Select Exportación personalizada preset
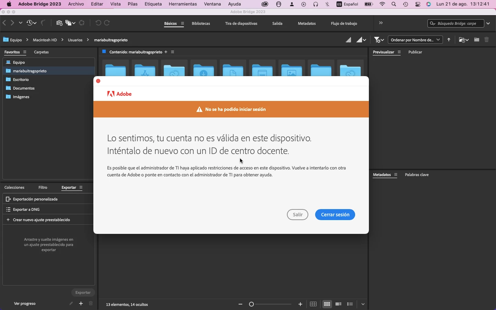The width and height of the screenshot is (496, 310). (48, 199)
